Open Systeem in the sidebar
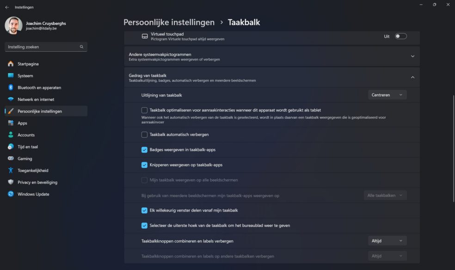Viewport: 455px width, 270px height. click(25, 76)
